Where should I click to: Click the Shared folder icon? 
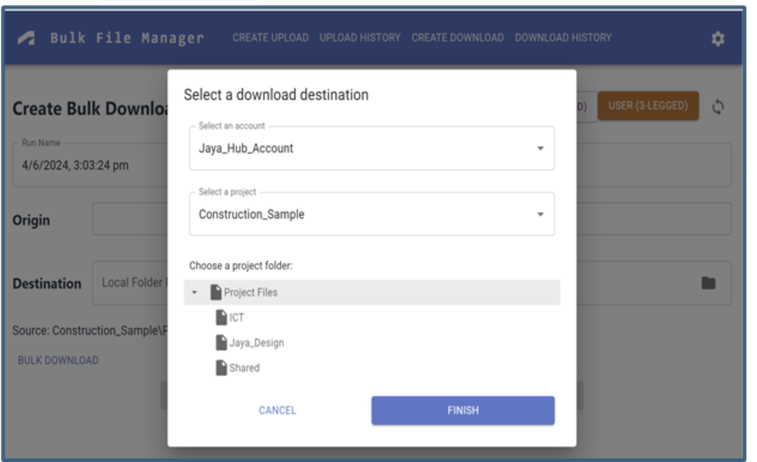tap(221, 368)
